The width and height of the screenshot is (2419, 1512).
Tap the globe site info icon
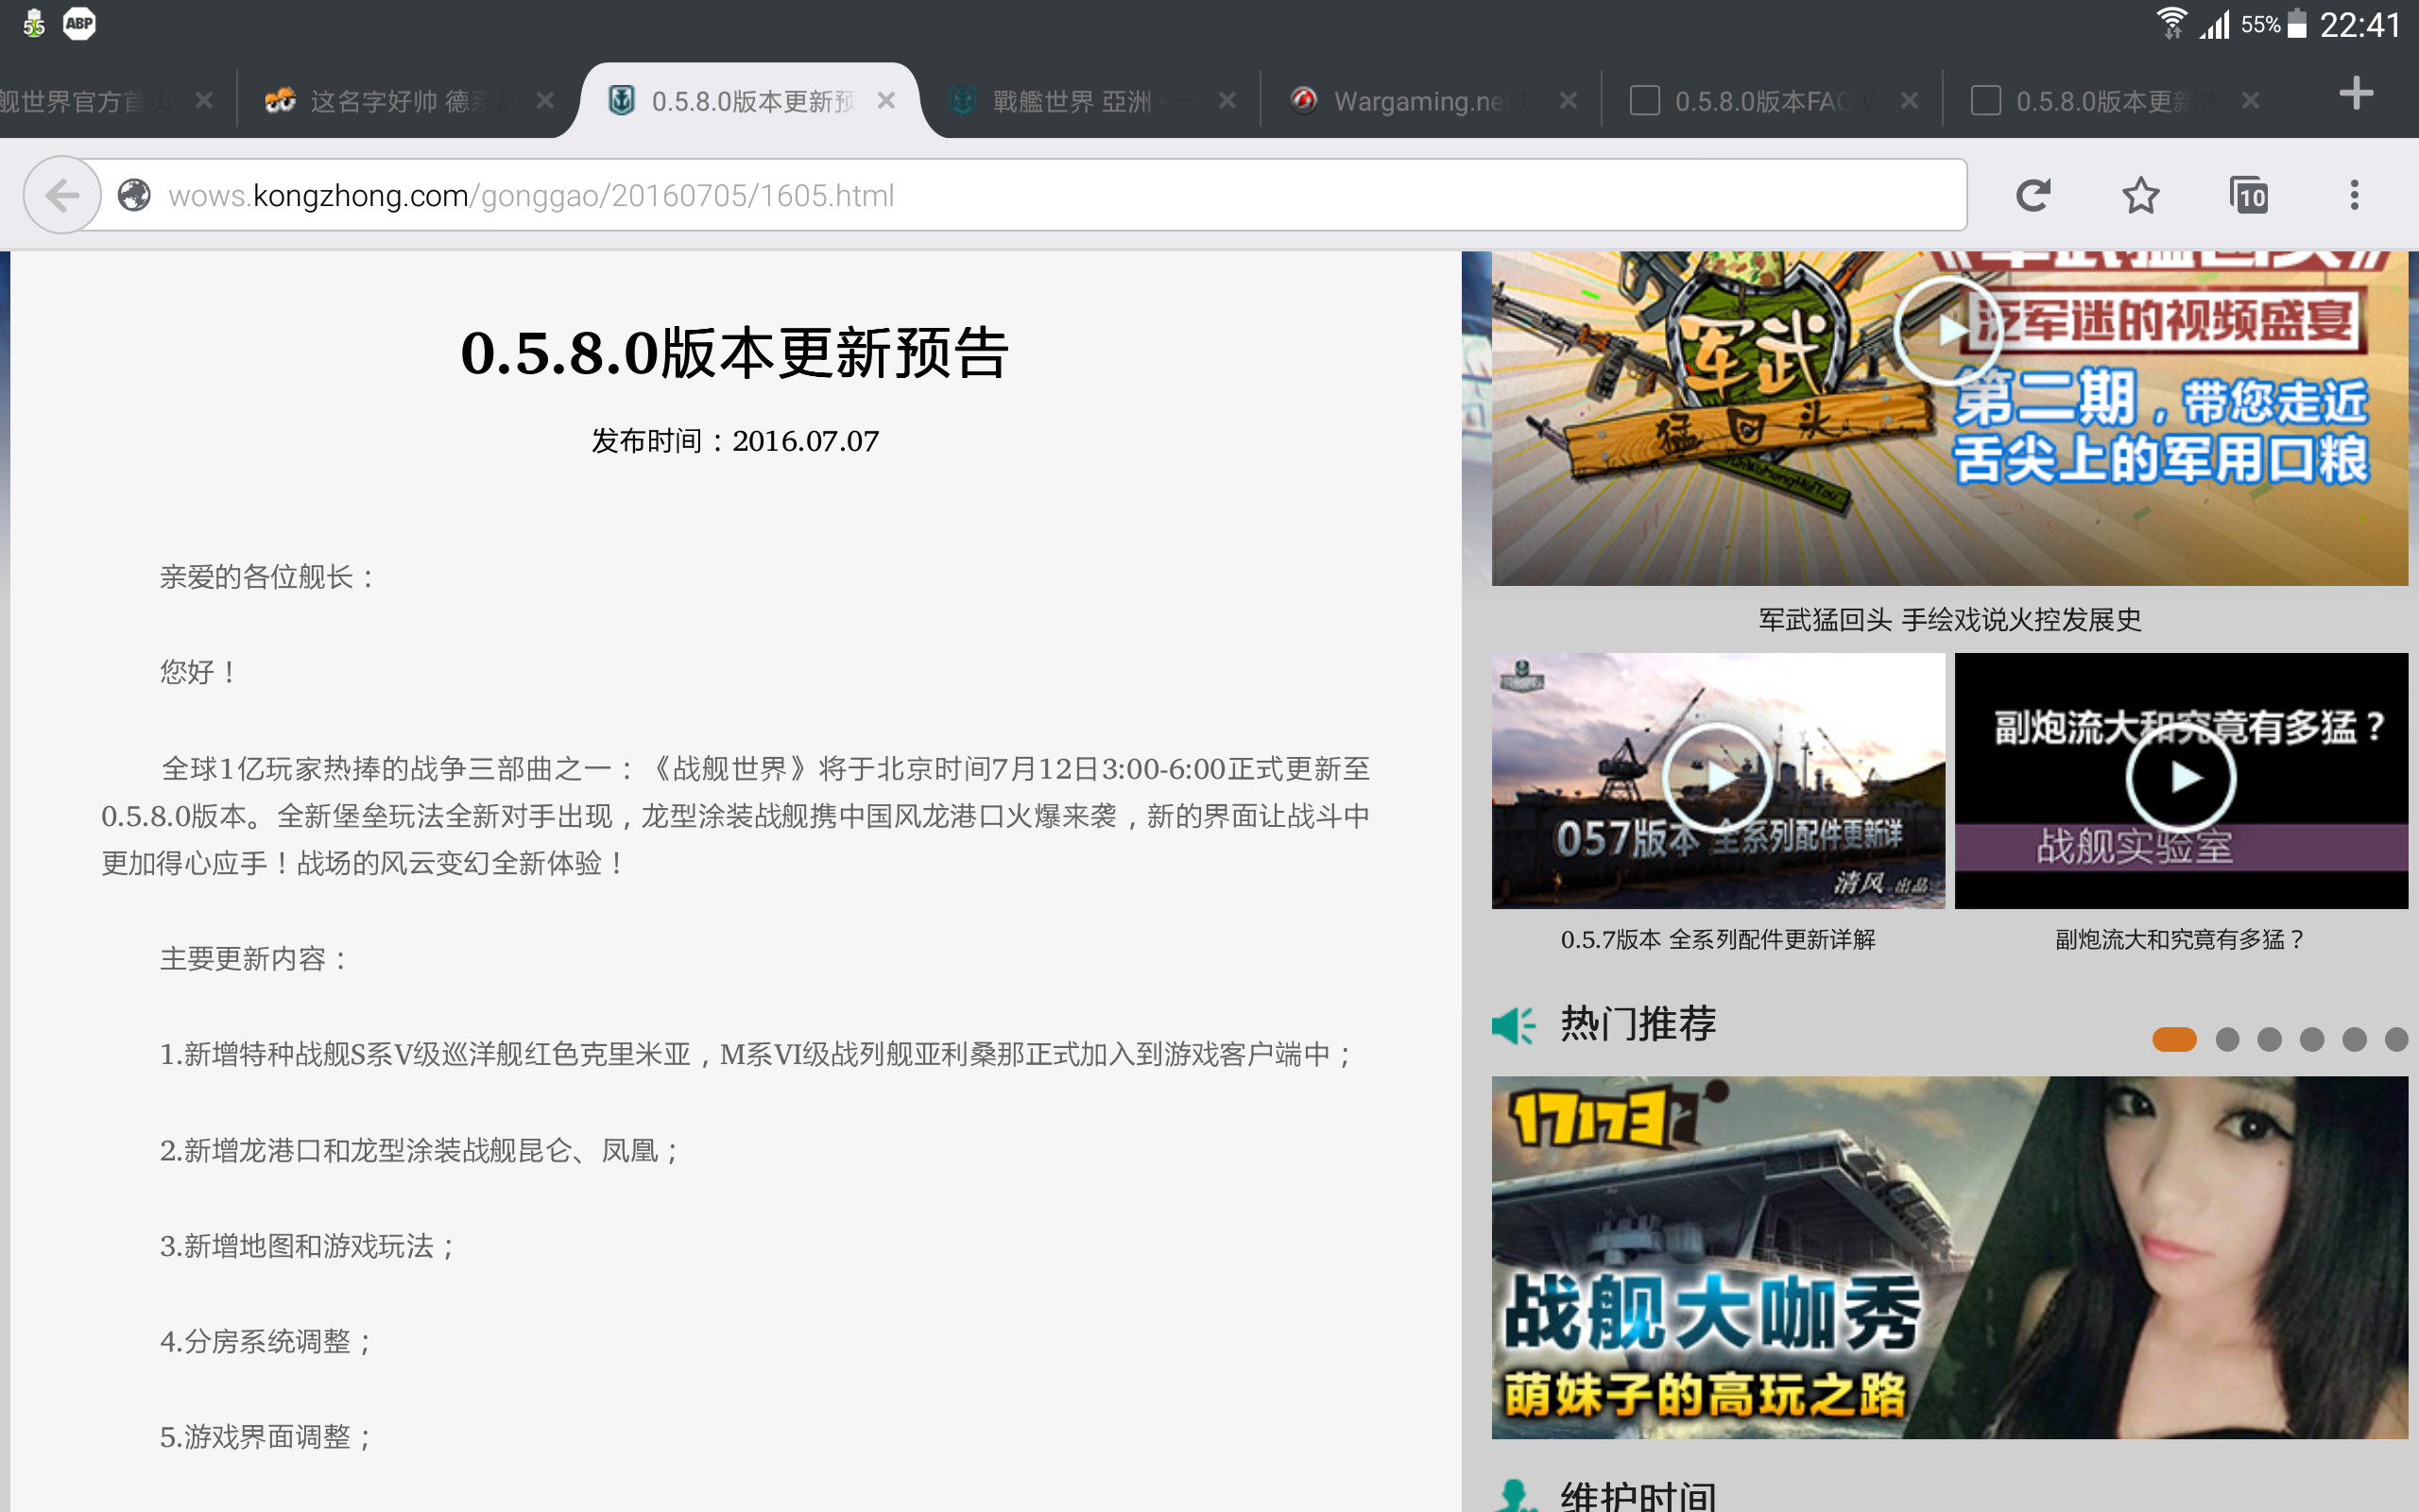pos(134,195)
